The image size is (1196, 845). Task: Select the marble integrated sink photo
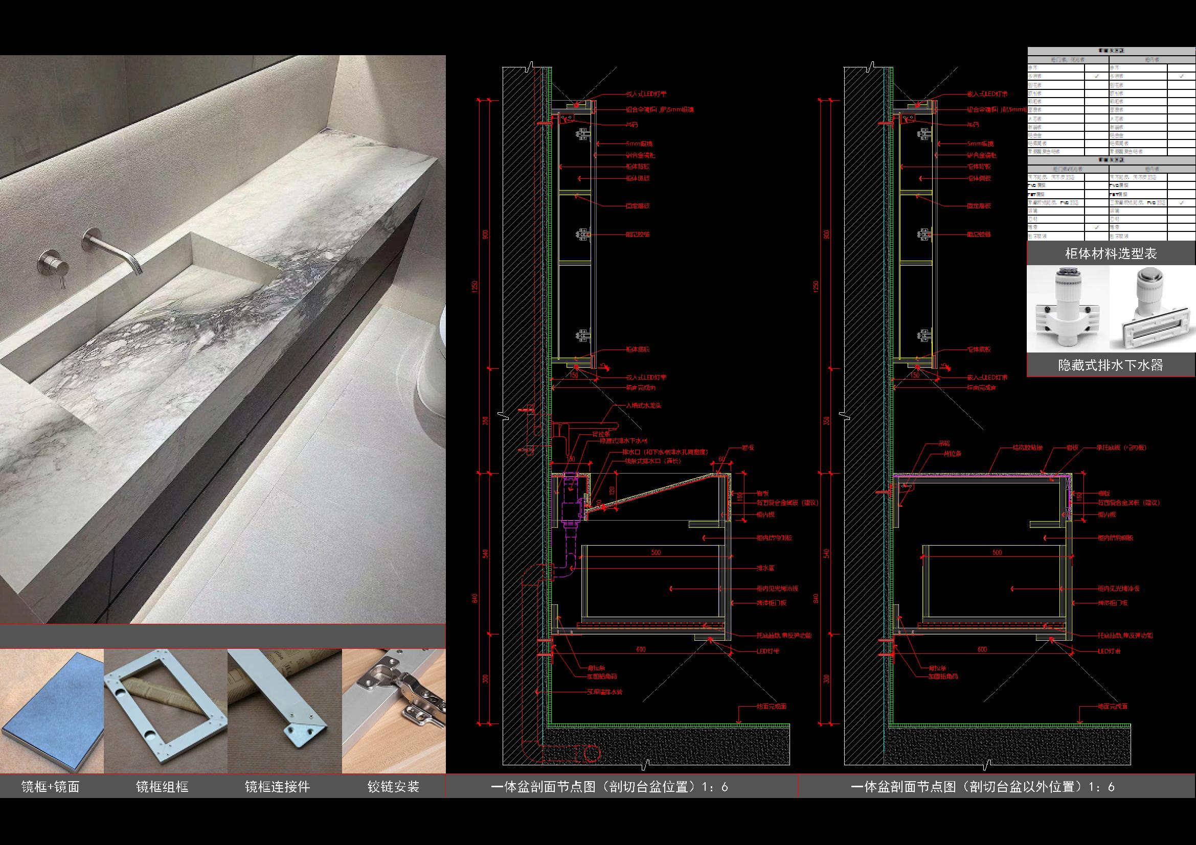pos(223,339)
